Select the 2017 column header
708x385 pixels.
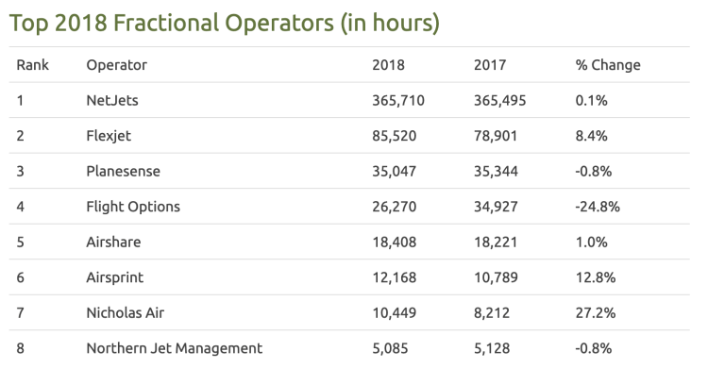coord(489,65)
